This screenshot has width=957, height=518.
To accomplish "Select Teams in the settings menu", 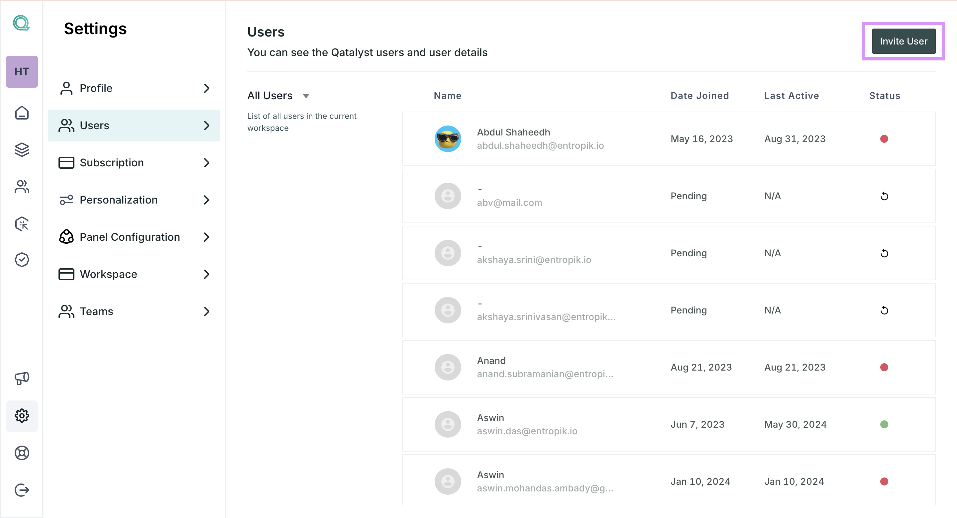I will (x=134, y=311).
